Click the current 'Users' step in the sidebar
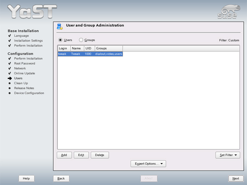This screenshot has height=185, width=247. tap(18, 78)
